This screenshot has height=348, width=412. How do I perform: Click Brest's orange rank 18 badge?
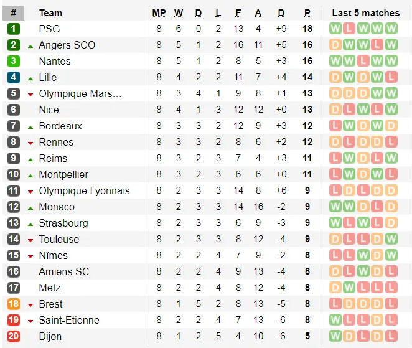click(14, 304)
